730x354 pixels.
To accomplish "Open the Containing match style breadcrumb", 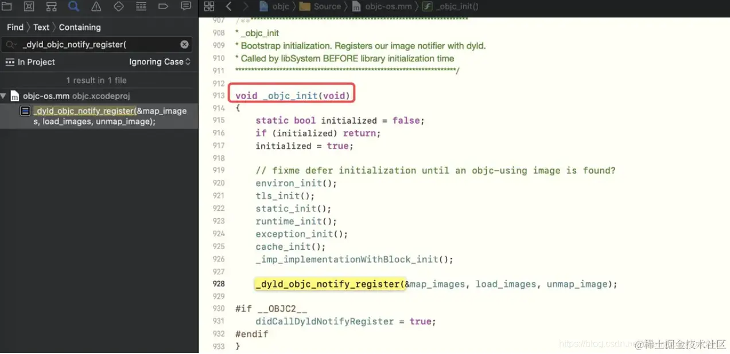I will click(x=80, y=27).
